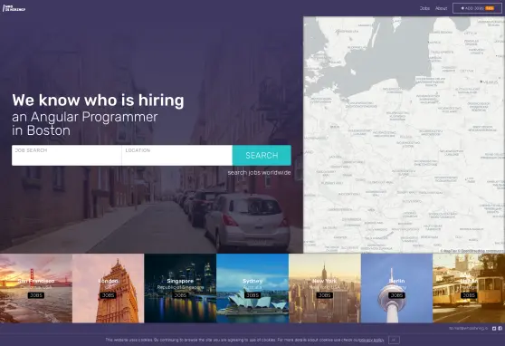Click the Vilnius marker on map
This screenshot has height=346, width=505.
pyautogui.click(x=481, y=82)
